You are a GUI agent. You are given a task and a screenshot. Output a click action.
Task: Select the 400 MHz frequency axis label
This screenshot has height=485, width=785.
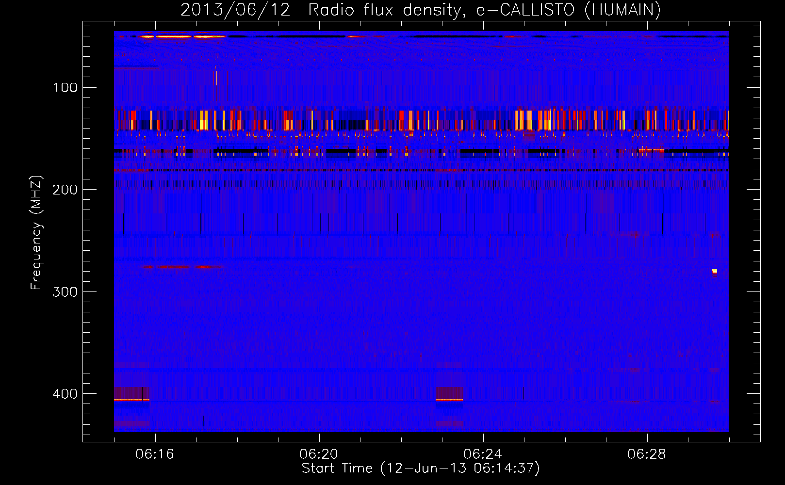(x=65, y=394)
